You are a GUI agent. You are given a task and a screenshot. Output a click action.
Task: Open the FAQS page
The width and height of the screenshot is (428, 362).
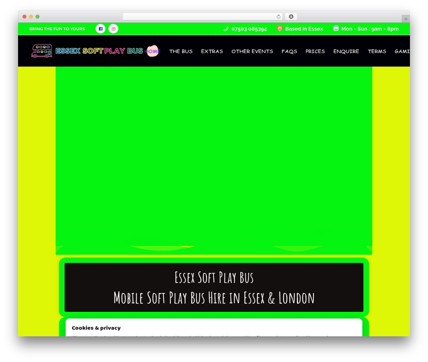click(289, 51)
